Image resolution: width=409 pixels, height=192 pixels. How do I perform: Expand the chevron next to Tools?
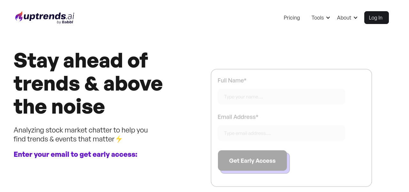click(328, 18)
